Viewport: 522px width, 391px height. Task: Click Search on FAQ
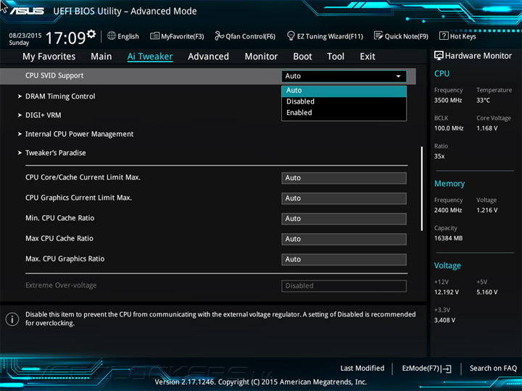click(494, 369)
